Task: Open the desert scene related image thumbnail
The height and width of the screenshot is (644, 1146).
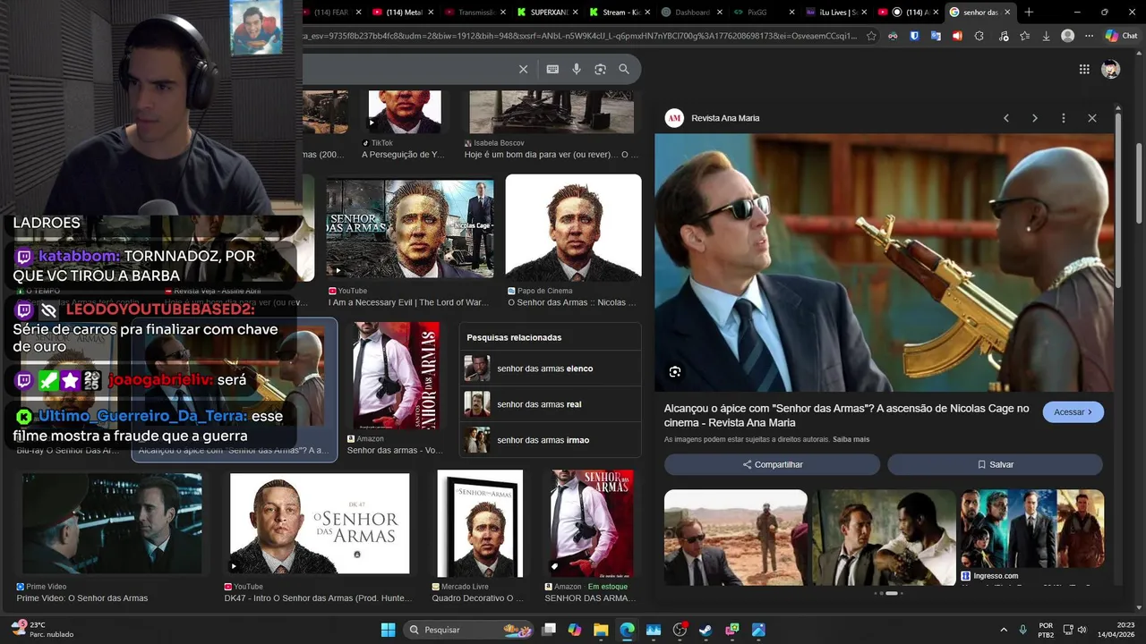Action: point(735,538)
